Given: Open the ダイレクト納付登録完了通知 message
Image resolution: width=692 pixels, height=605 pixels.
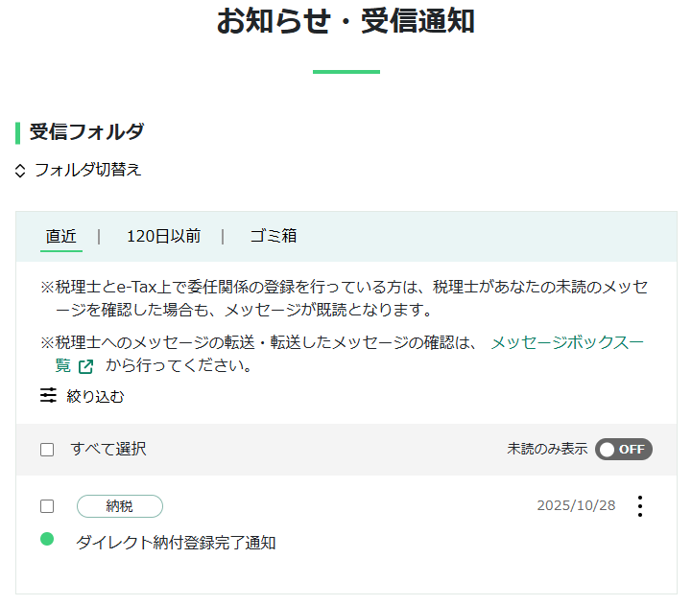Looking at the screenshot, I should [x=176, y=543].
